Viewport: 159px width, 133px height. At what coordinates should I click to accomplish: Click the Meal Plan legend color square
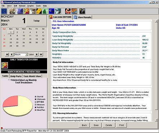(36, 110)
